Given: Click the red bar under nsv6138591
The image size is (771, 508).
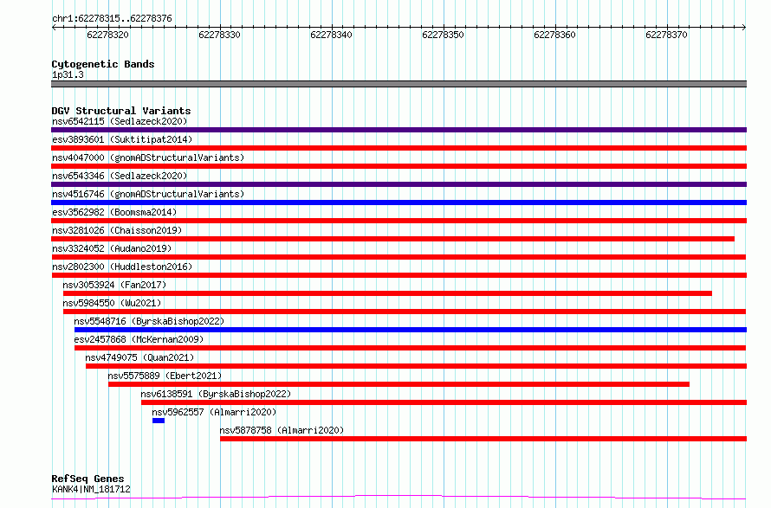Looking at the screenshot, I should pos(444,402).
